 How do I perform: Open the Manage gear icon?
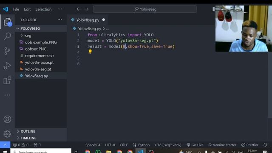tap(7, 134)
